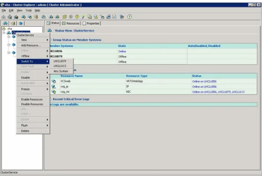Open the View submenu in context menu

[x=33, y=40]
